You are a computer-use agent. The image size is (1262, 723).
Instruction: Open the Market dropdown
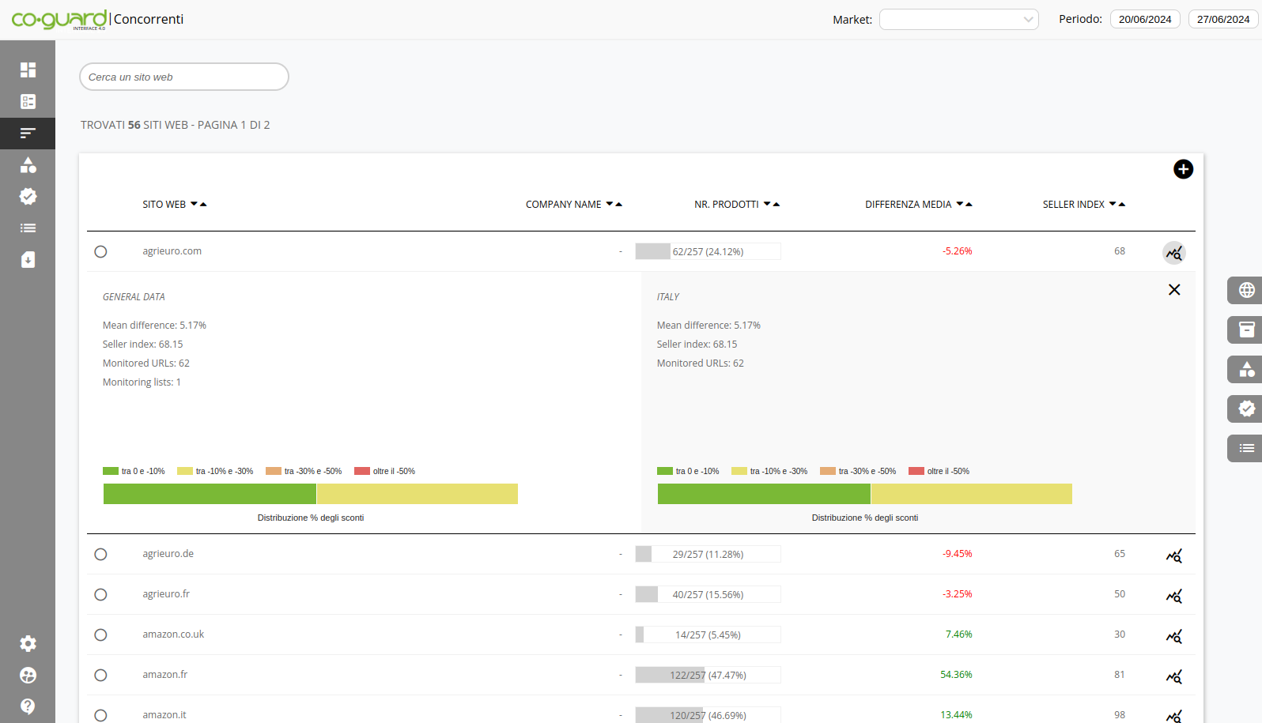958,20
